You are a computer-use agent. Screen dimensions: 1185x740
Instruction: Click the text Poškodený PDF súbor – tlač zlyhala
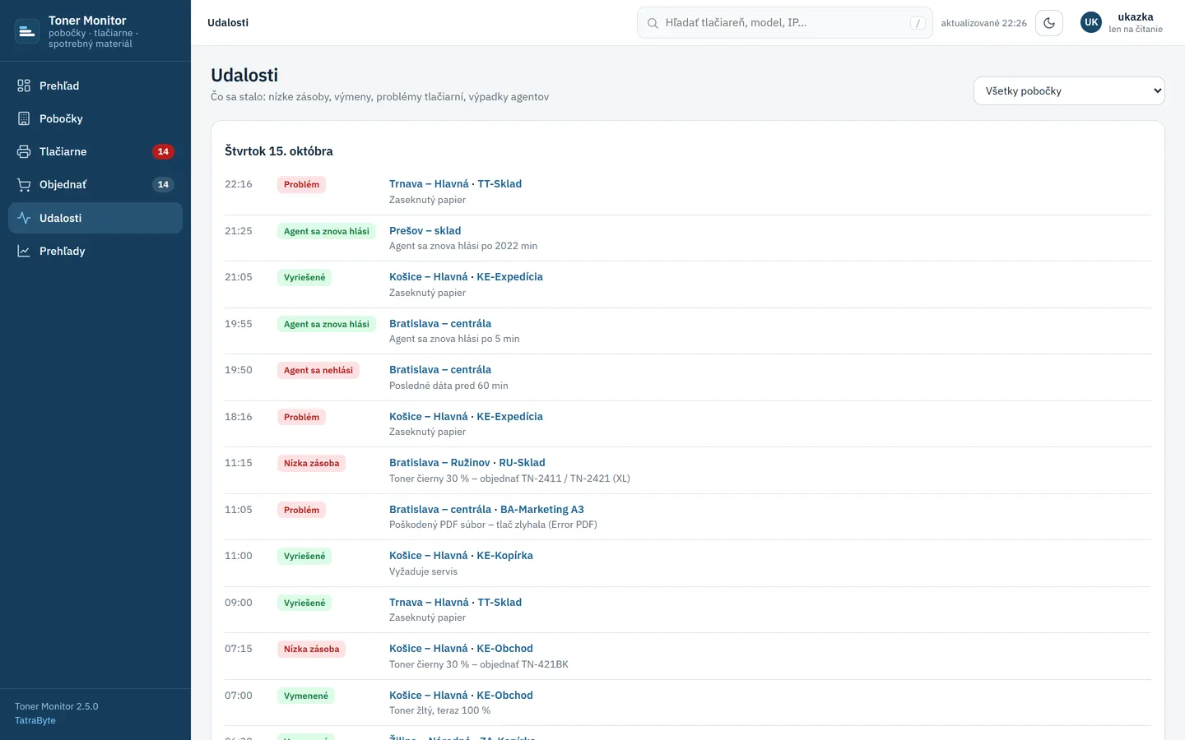493,525
